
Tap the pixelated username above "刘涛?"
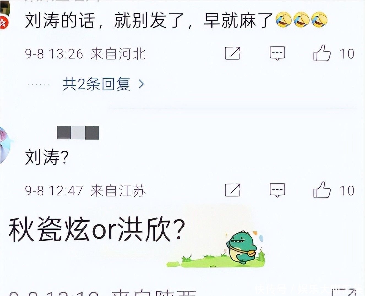pos(78,133)
